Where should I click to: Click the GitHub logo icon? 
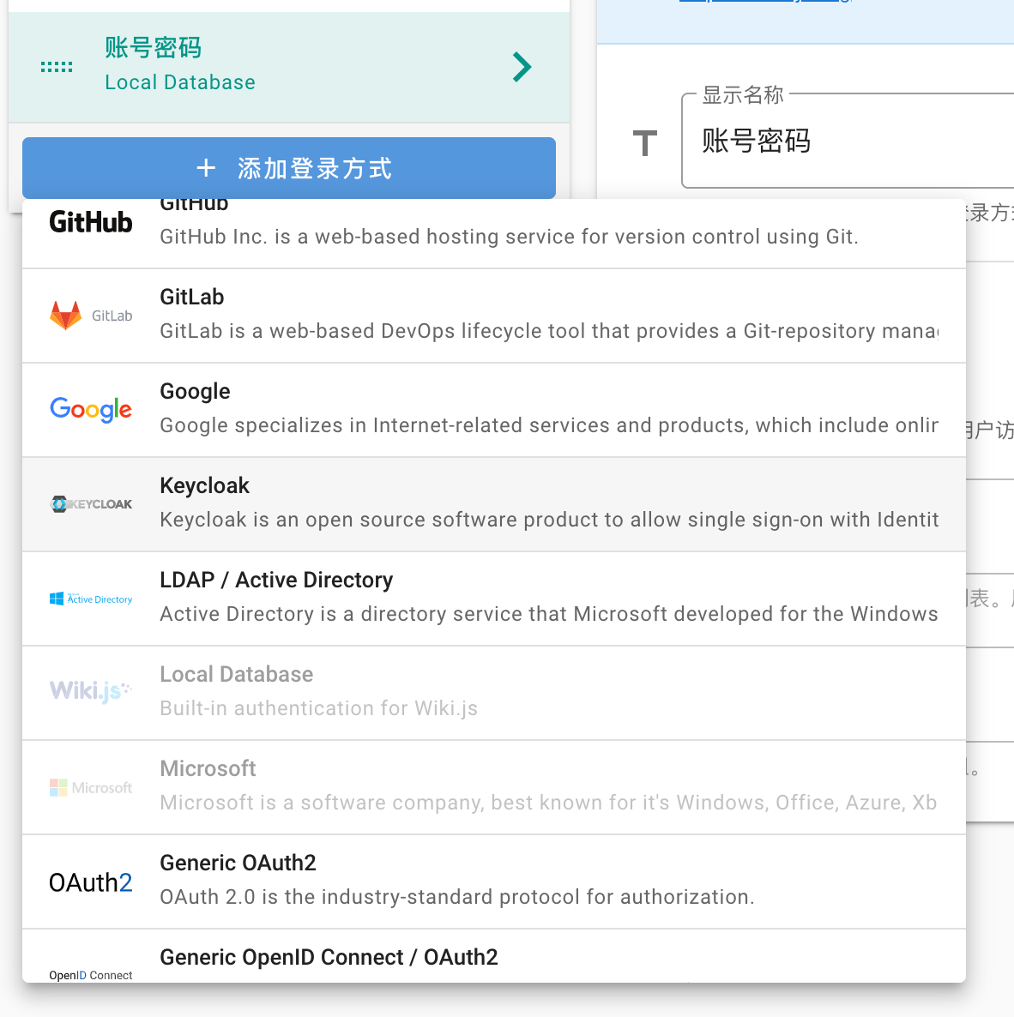coord(91,221)
